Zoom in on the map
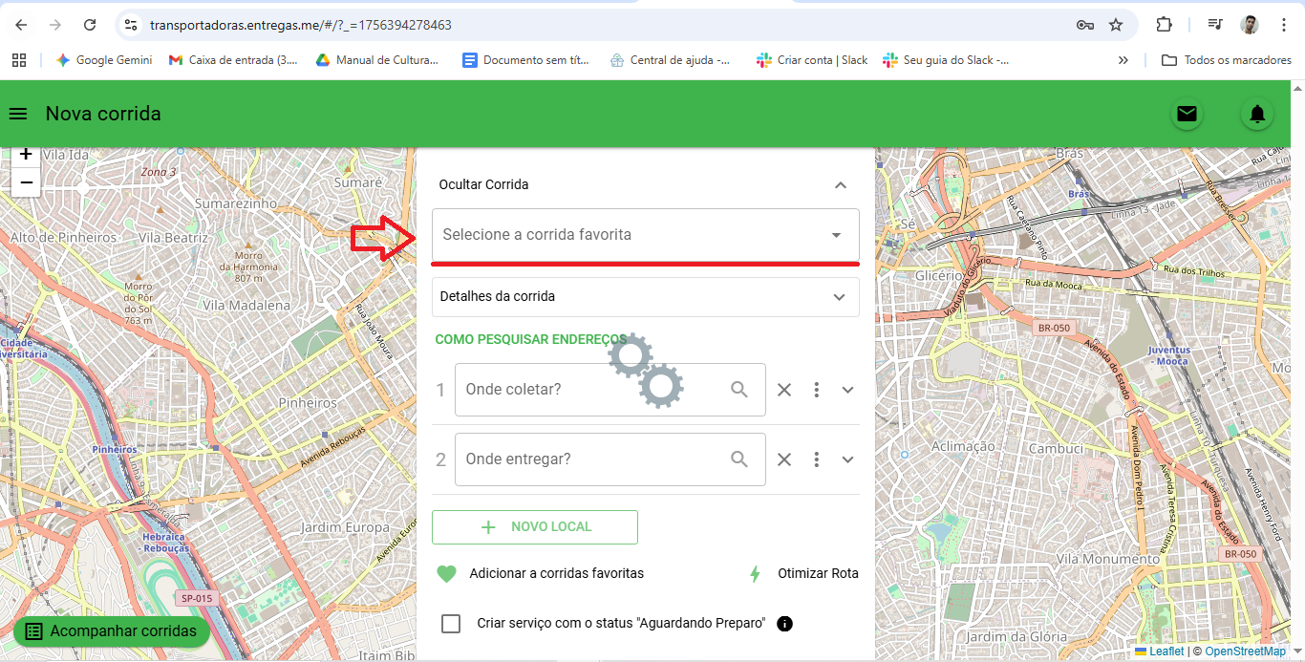Screen dimensions: 1305x662 [26, 155]
